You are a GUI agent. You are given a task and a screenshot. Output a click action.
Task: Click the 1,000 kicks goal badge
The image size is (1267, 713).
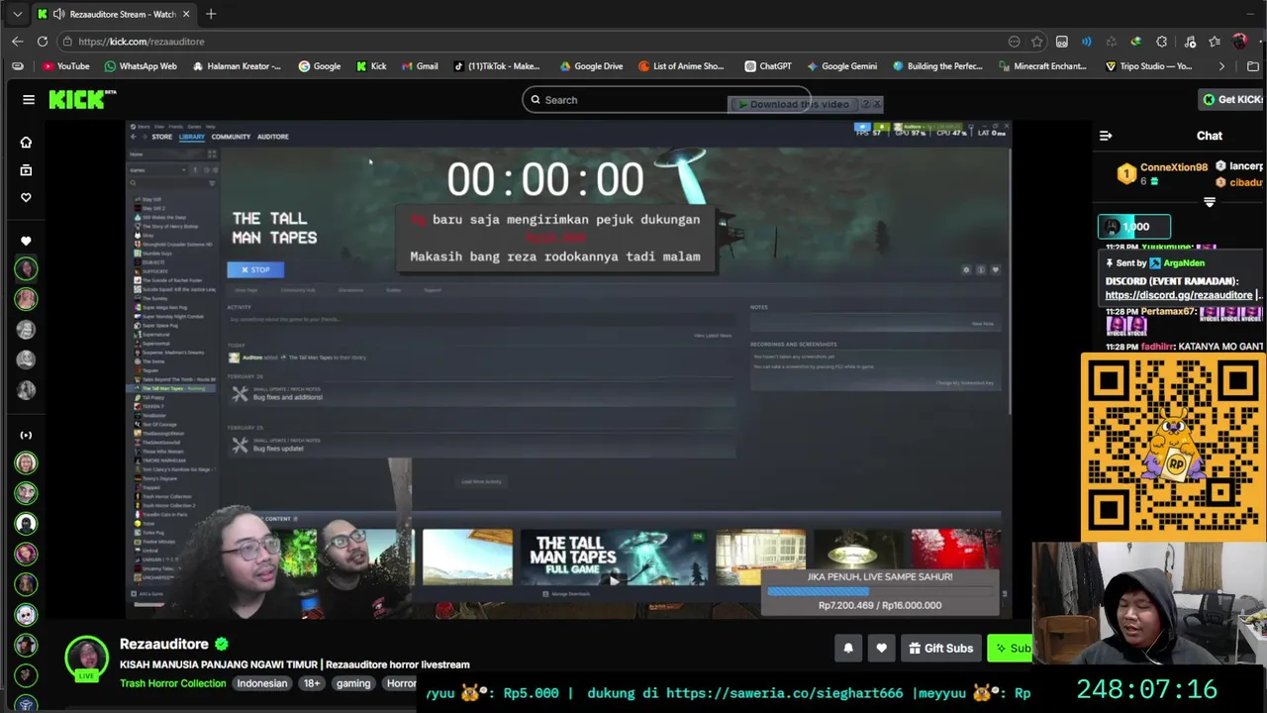pos(1134,227)
